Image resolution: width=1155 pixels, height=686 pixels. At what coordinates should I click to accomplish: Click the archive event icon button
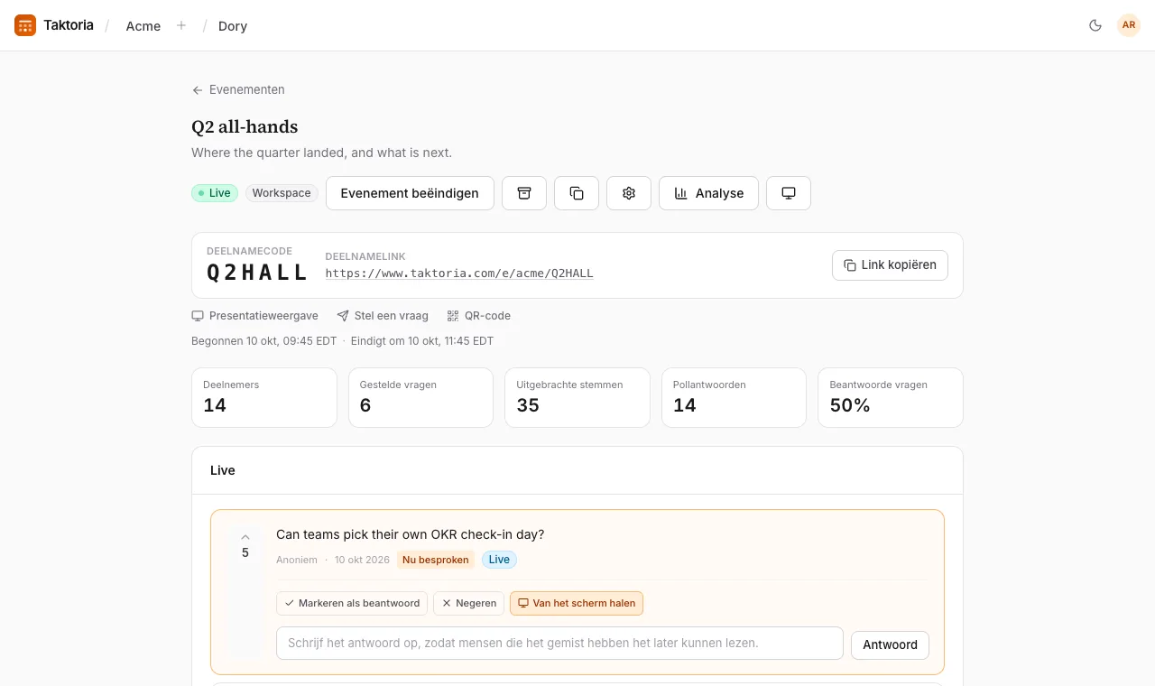pyautogui.click(x=524, y=193)
